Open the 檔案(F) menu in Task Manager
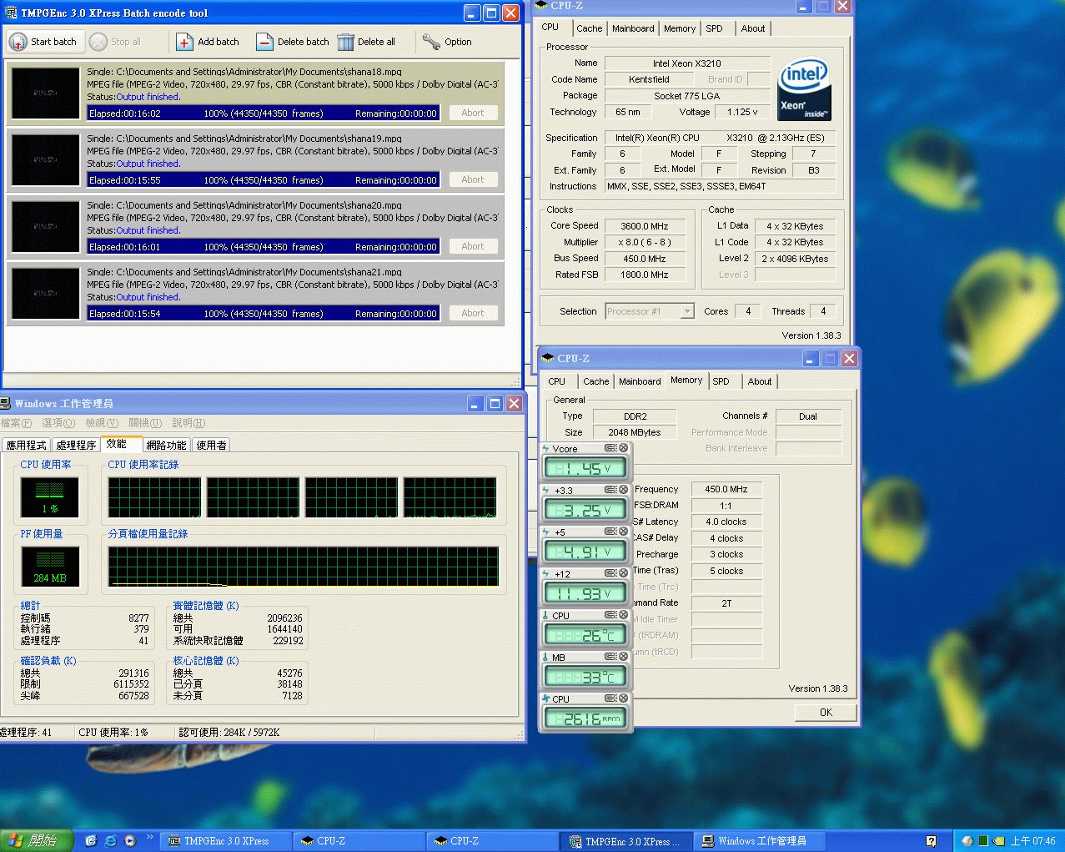Image resolution: width=1065 pixels, height=852 pixels. [16, 423]
